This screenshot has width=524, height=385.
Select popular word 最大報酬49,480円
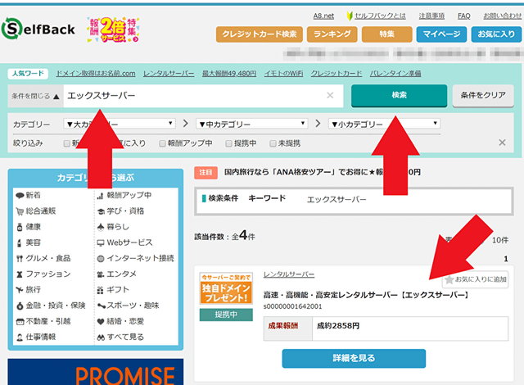229,74
